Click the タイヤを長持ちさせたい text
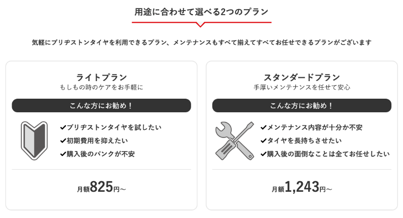 tap(304, 140)
